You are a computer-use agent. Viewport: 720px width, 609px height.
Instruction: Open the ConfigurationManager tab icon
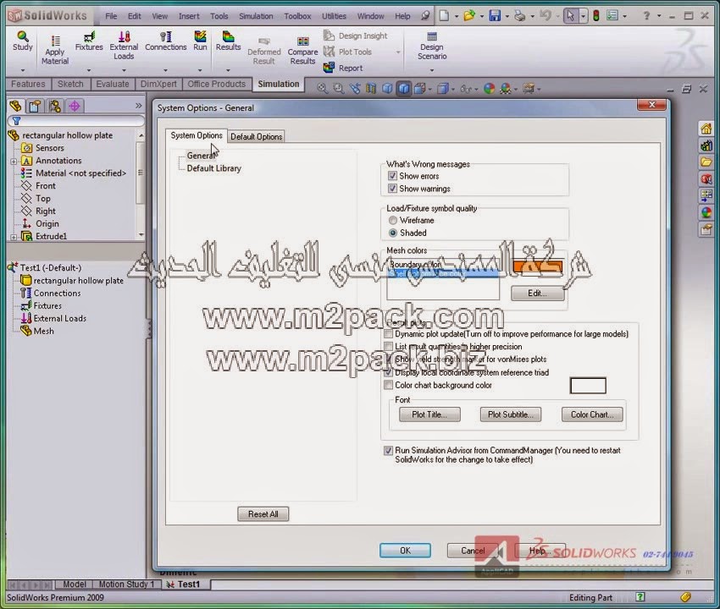click(x=55, y=106)
